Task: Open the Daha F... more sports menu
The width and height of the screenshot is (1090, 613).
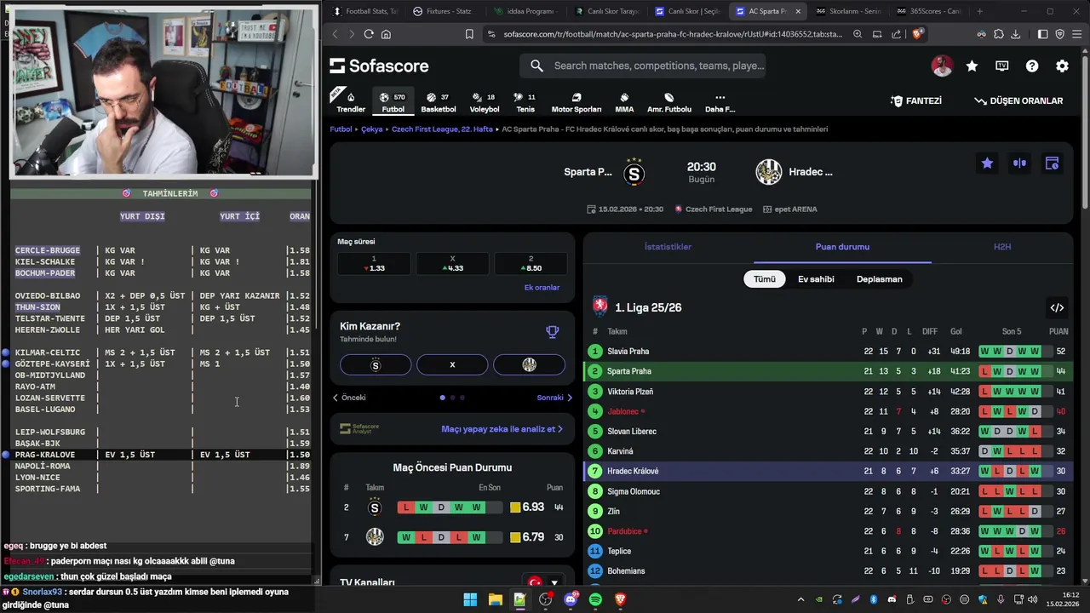Action: tap(720, 102)
